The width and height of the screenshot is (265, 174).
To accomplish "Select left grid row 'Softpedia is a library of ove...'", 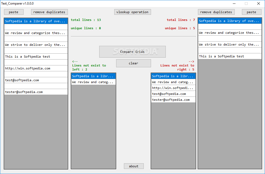I will (x=36, y=21).
